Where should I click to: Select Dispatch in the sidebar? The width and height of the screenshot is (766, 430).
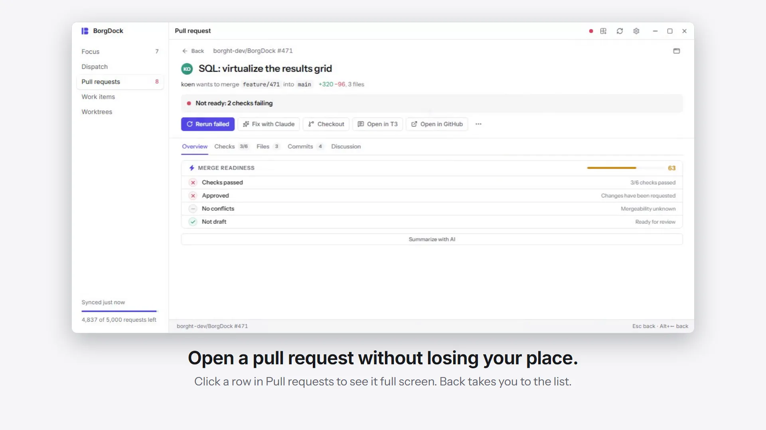coord(120,67)
